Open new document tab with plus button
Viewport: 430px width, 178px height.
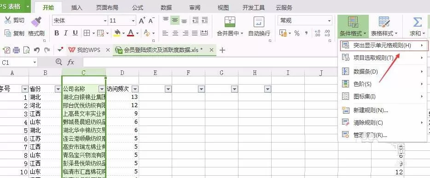tap(222, 50)
